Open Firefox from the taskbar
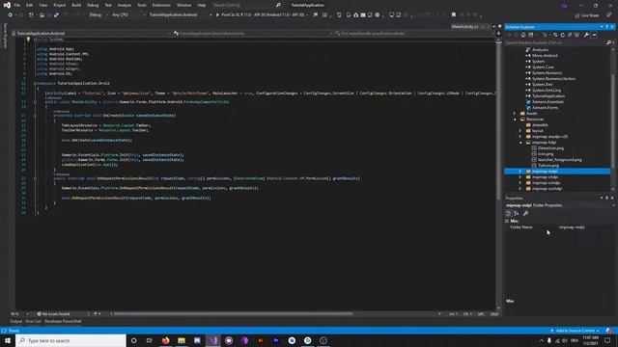Screen dimensions: 618x347 pyautogui.click(x=165, y=340)
